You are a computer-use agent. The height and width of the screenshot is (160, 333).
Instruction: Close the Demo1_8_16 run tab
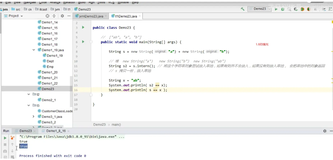(x=68, y=131)
